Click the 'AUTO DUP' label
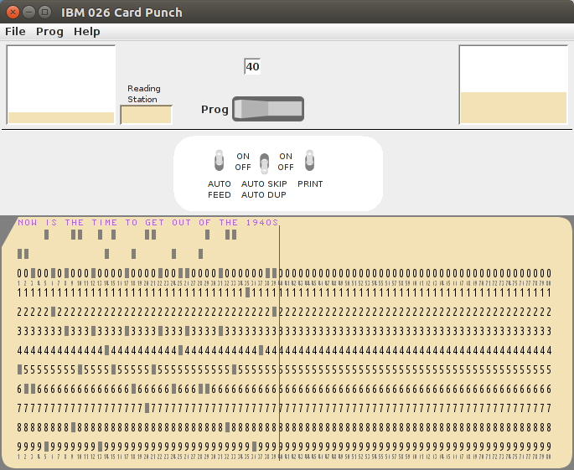Viewport: 574px width, 470px height. (x=264, y=194)
